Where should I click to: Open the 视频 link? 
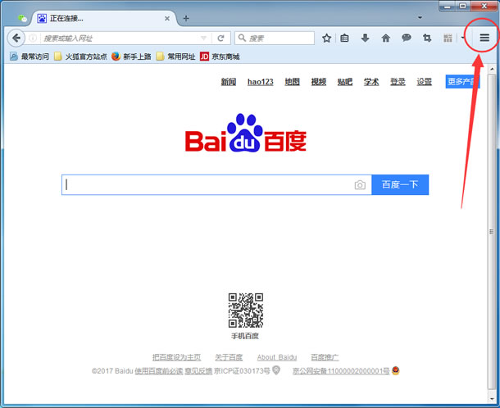pyautogui.click(x=319, y=82)
